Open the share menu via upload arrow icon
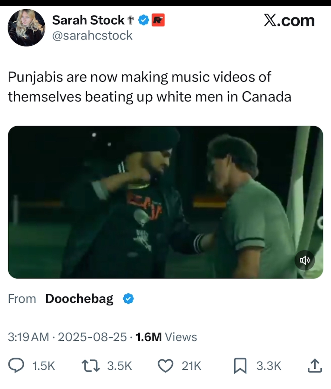 coord(315,366)
